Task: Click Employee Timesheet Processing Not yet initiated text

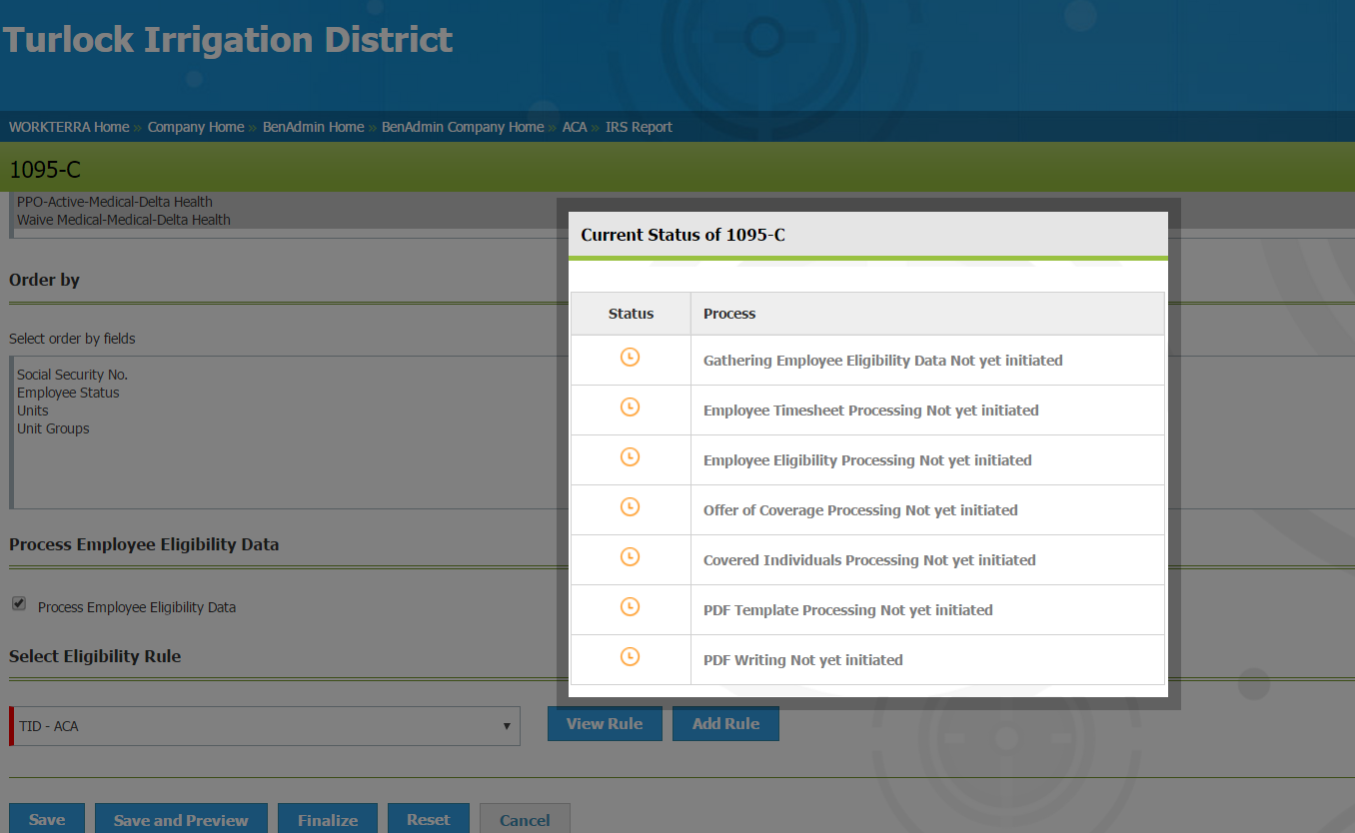Action: click(x=870, y=411)
